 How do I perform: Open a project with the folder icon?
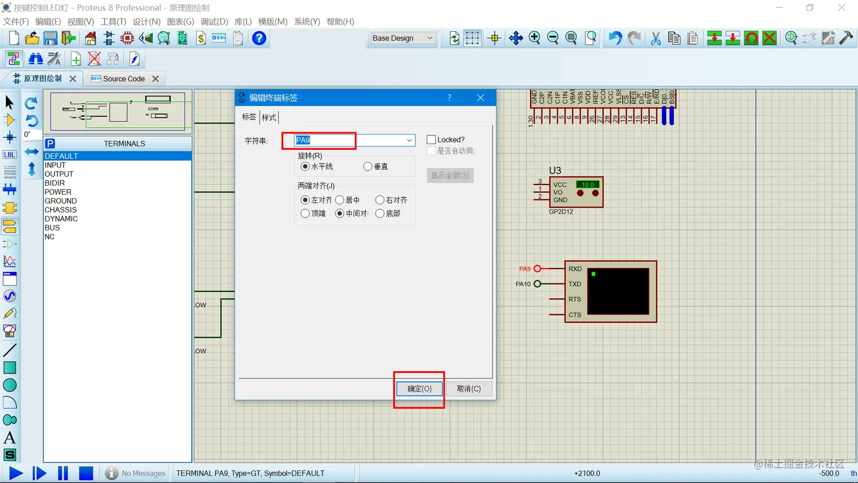tap(32, 38)
